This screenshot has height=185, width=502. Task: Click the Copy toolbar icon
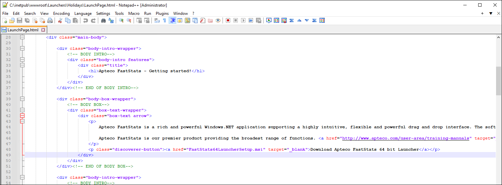[68, 20]
